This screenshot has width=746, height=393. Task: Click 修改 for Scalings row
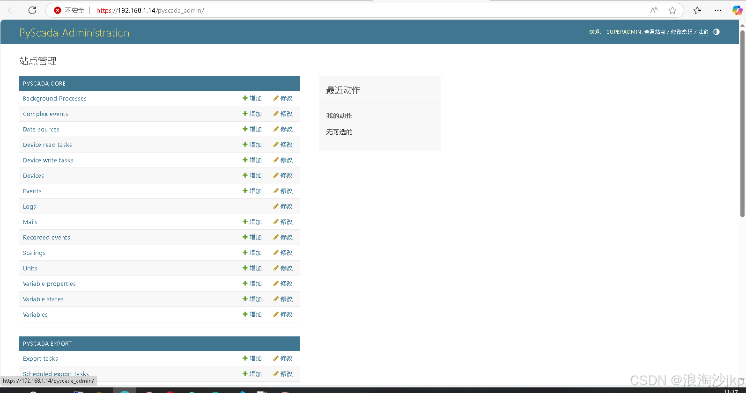[283, 253]
